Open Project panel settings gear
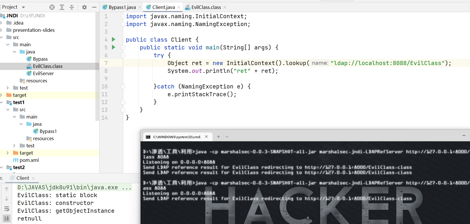 click(x=84, y=7)
